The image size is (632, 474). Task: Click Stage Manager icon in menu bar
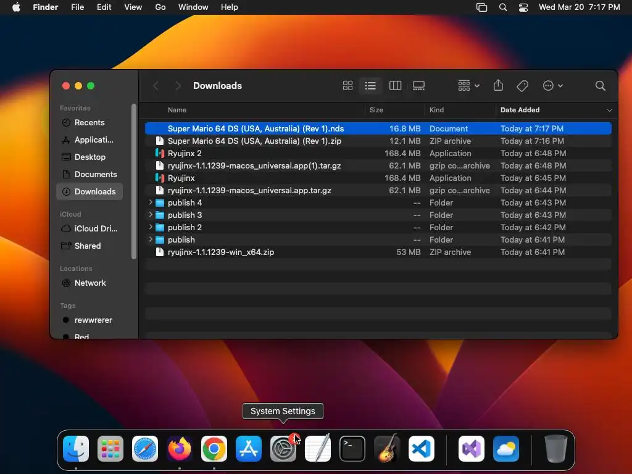tap(481, 7)
